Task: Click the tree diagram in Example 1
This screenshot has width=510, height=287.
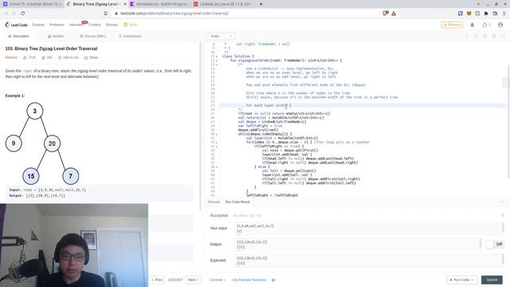Action: coord(42,143)
